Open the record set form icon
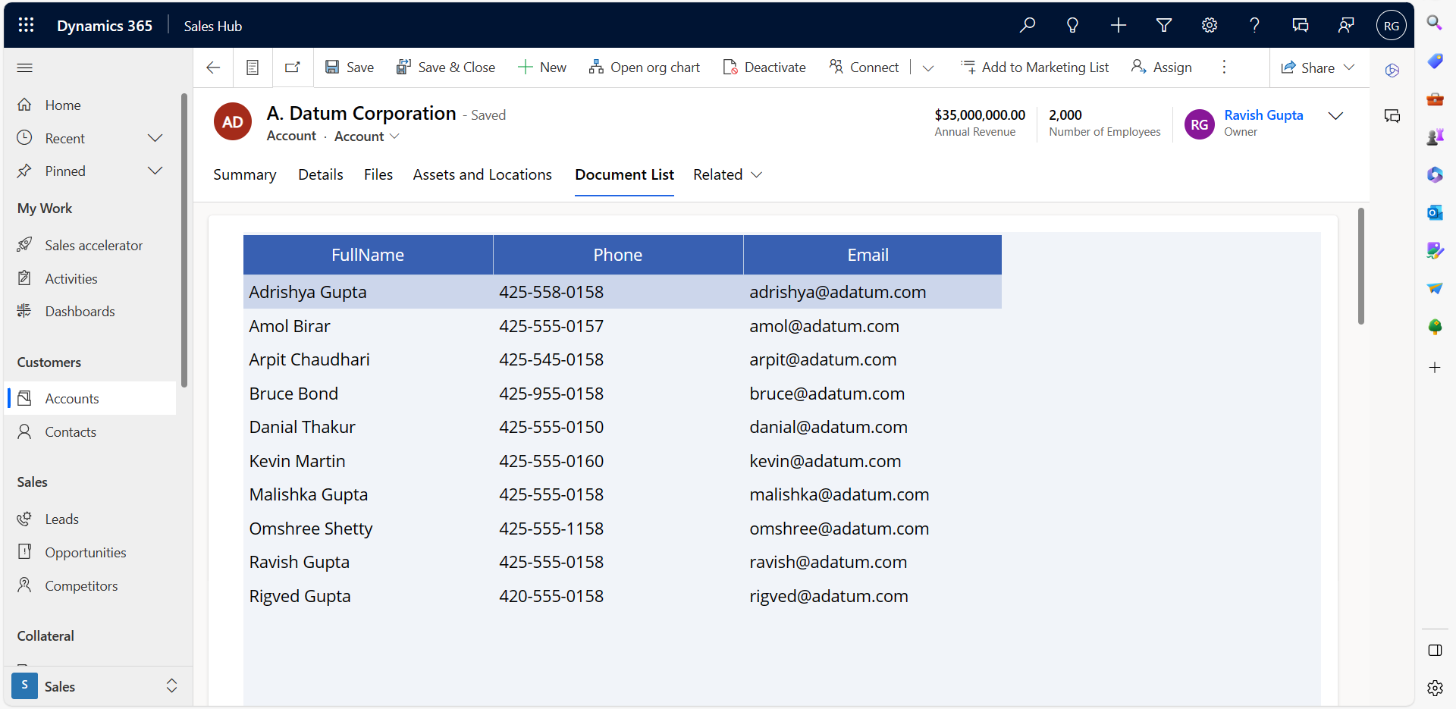Image resolution: width=1456 pixels, height=709 pixels. tap(253, 67)
